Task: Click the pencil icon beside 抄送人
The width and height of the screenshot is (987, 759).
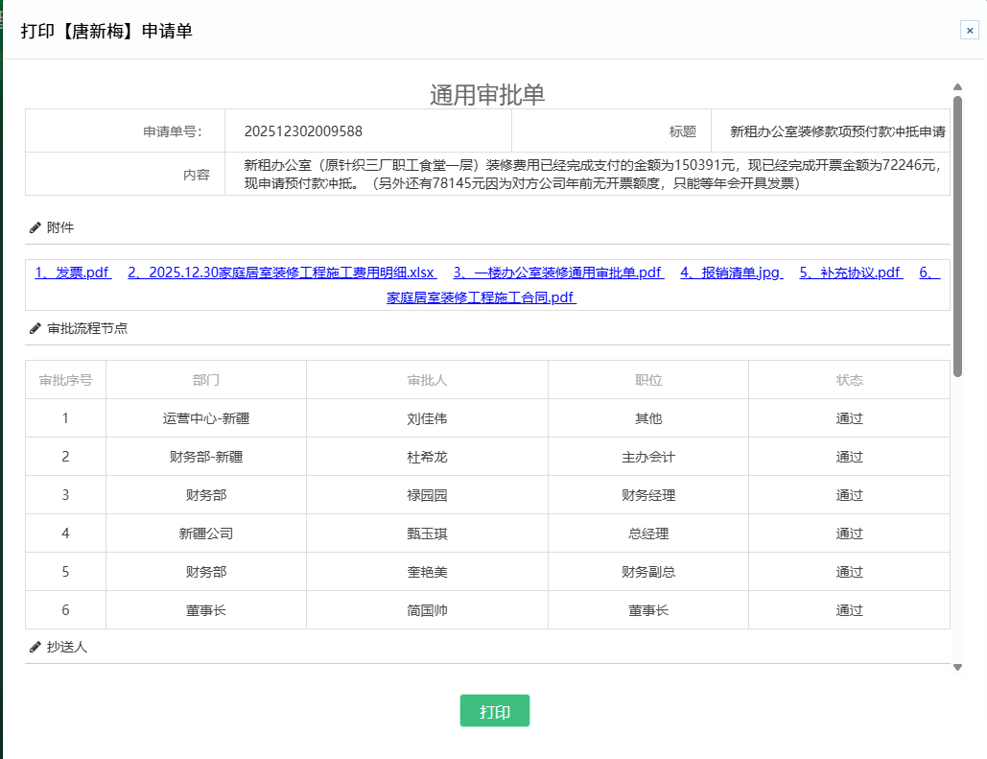Action: coord(35,648)
